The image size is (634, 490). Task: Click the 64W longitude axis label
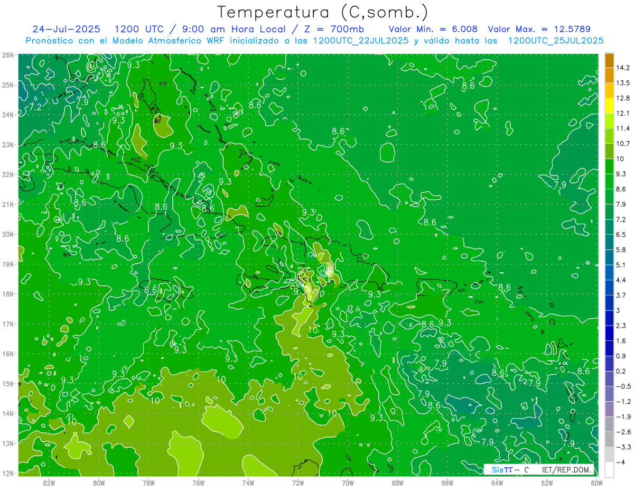(x=497, y=483)
